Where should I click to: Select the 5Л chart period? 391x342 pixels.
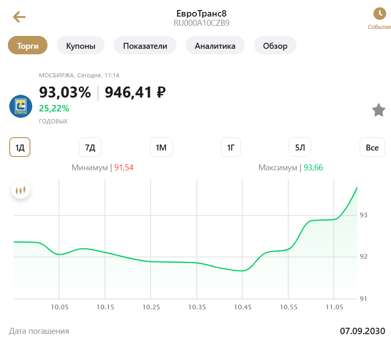[300, 147]
